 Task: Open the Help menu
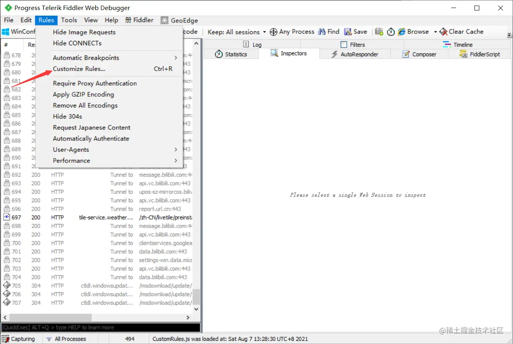pyautogui.click(x=112, y=20)
